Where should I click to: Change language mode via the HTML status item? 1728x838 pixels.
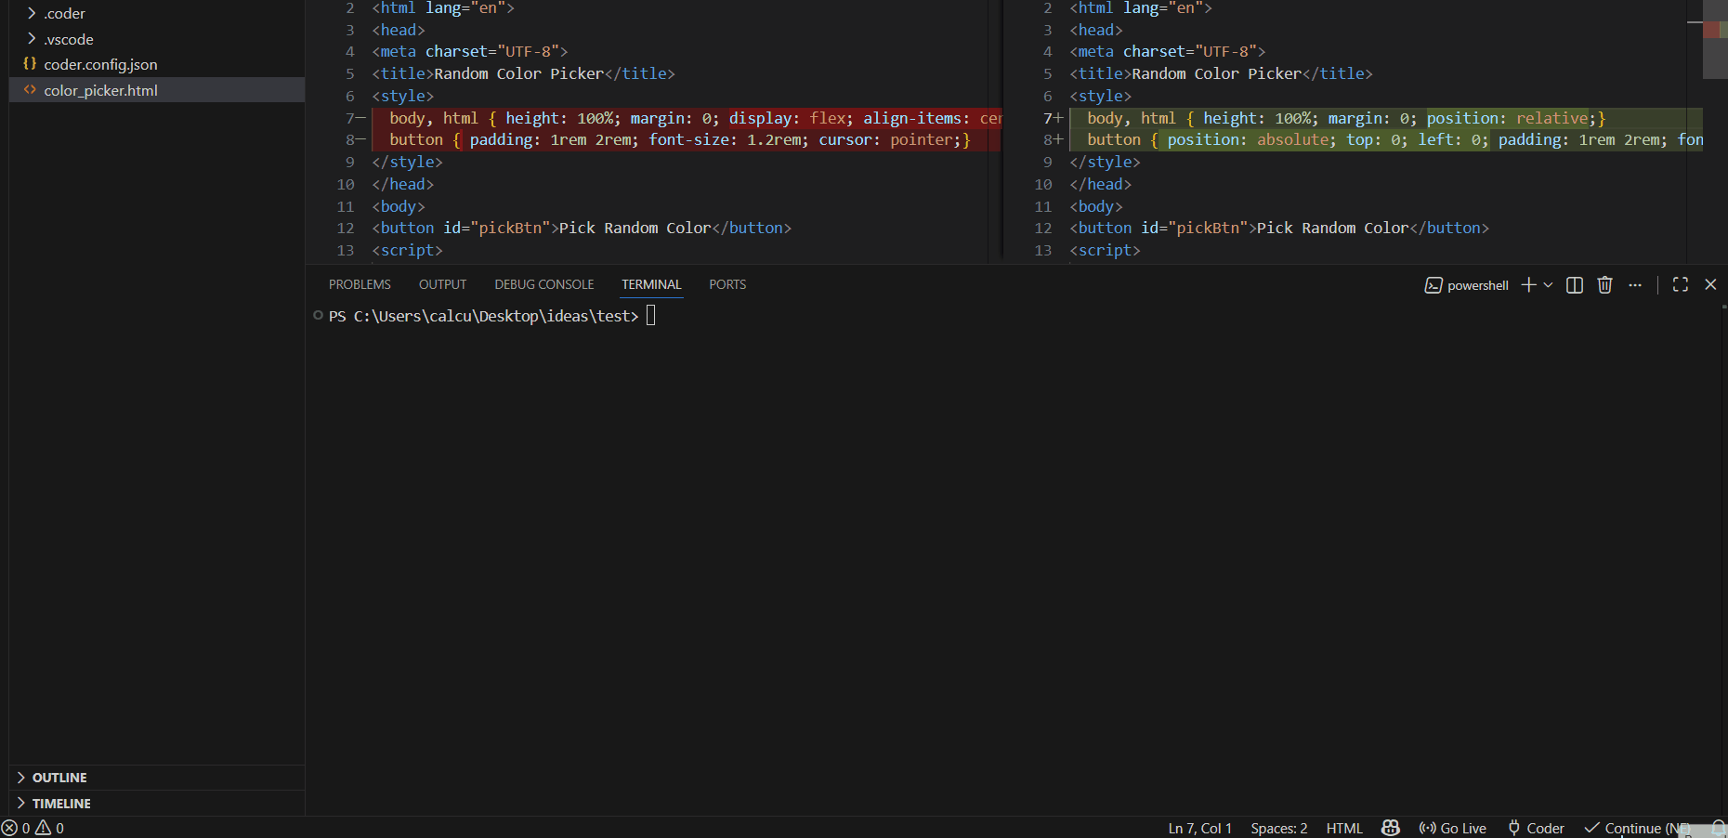tap(1343, 827)
